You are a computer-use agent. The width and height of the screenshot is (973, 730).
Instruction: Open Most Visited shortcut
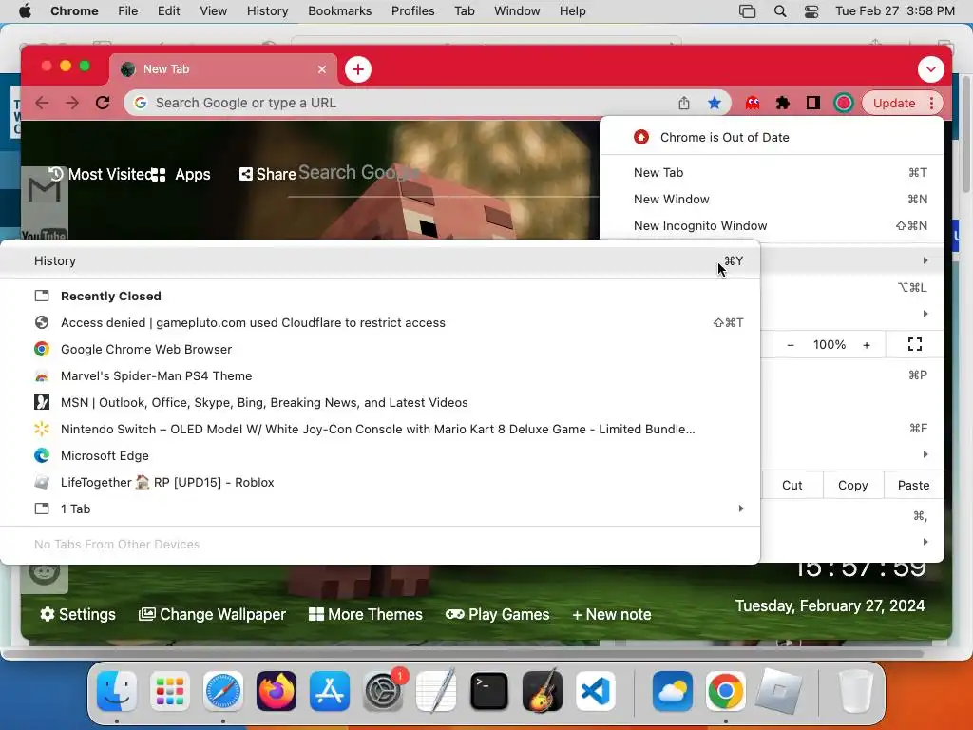click(x=99, y=175)
